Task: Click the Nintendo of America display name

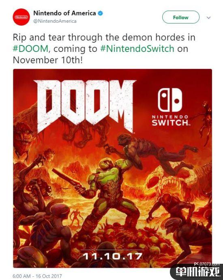Action: point(64,13)
